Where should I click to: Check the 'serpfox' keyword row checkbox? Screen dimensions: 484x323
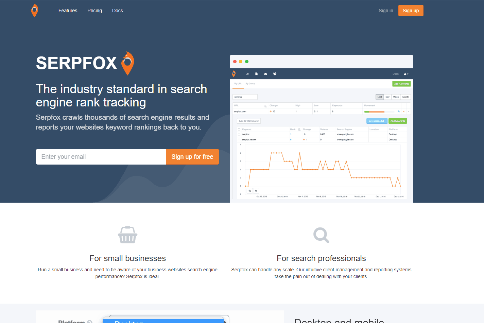click(239, 135)
